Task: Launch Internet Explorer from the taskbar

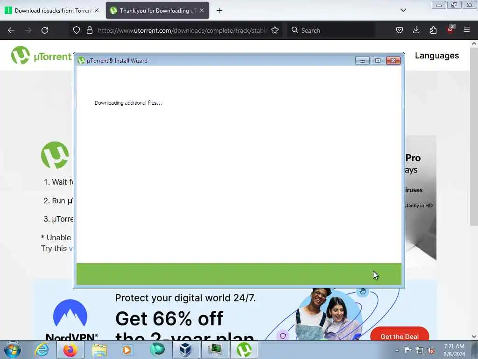Action: (42, 350)
